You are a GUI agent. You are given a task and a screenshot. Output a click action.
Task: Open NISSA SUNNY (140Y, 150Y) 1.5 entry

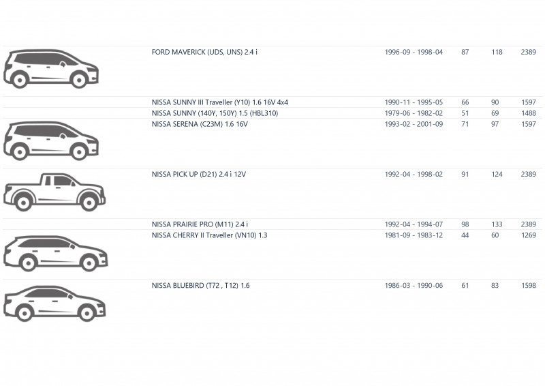coord(215,113)
